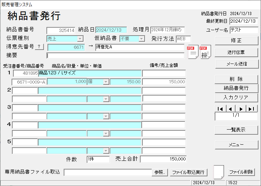Click the row 2 product name field
Viewport: 261px width, 186px height.
[x=90, y=90]
